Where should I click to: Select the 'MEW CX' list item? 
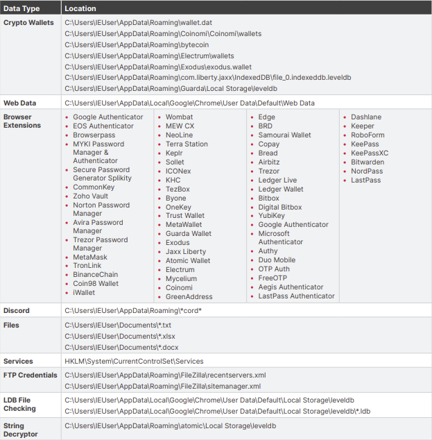[180, 126]
